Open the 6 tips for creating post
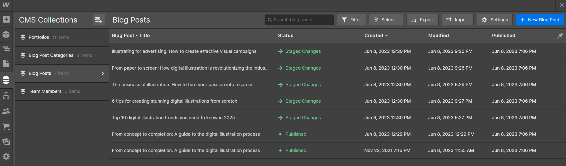 (174, 101)
